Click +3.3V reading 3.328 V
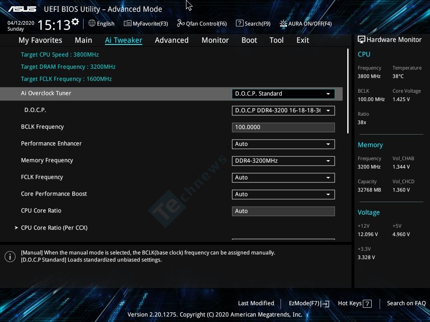This screenshot has height=322, width=430. (366, 257)
